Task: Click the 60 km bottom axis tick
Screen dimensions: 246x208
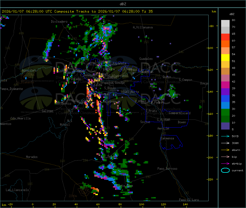Action: click(x=98, y=204)
